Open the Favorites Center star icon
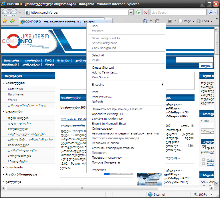Screen dimensions: 220x198 click(5, 21)
